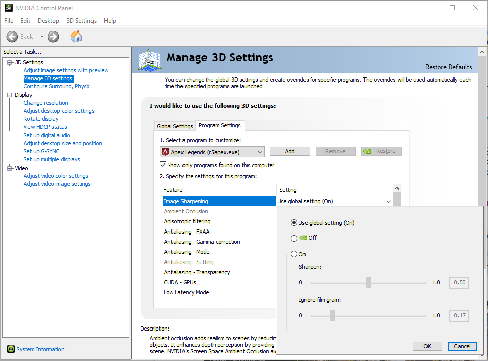The width and height of the screenshot is (488, 361).
Task: Expand the Image Sharpening setting dropdown
Action: 389,201
